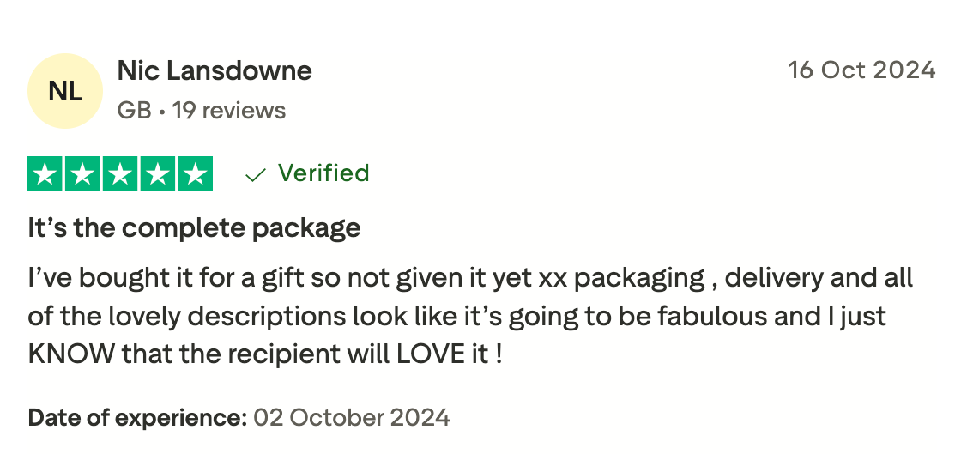Viewport: 961px width, 454px height.
Task: Click the 16 Oct 2024 review date
Action: pyautogui.click(x=861, y=70)
